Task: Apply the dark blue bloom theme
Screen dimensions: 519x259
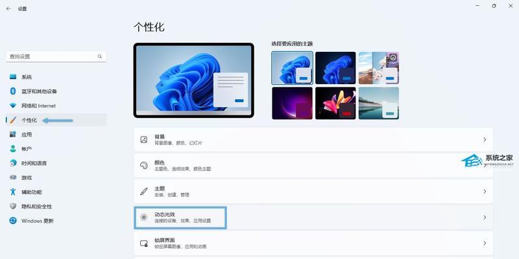Action: click(335, 68)
